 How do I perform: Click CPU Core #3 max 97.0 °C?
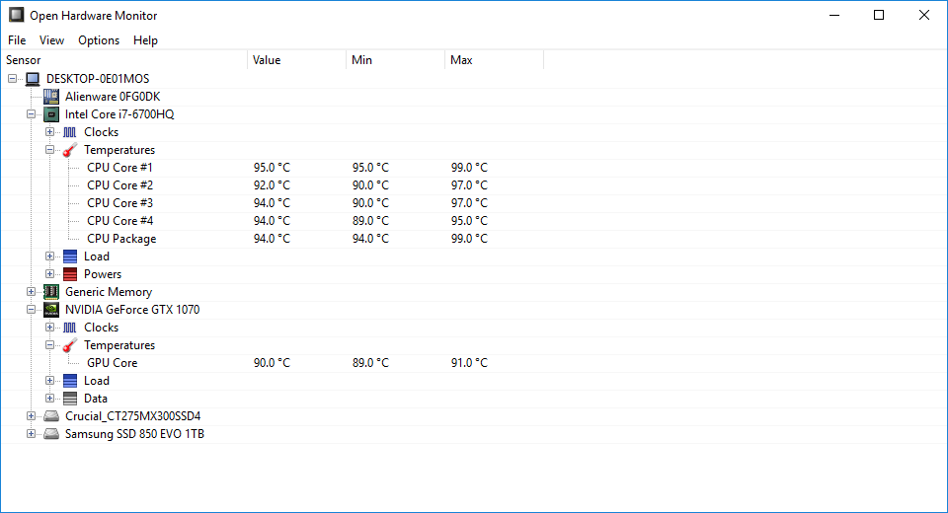click(x=468, y=203)
